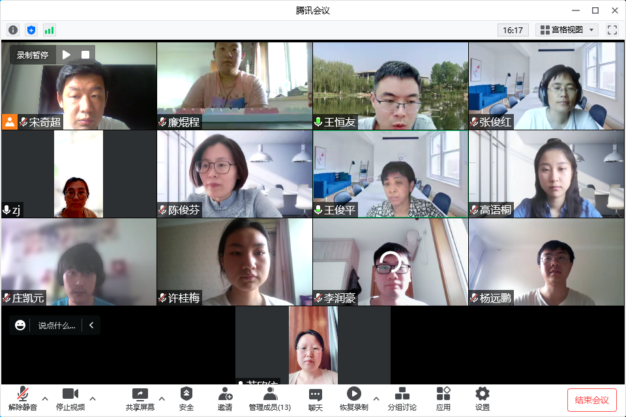Expand the audio options arrow
626x417 pixels.
45,399
